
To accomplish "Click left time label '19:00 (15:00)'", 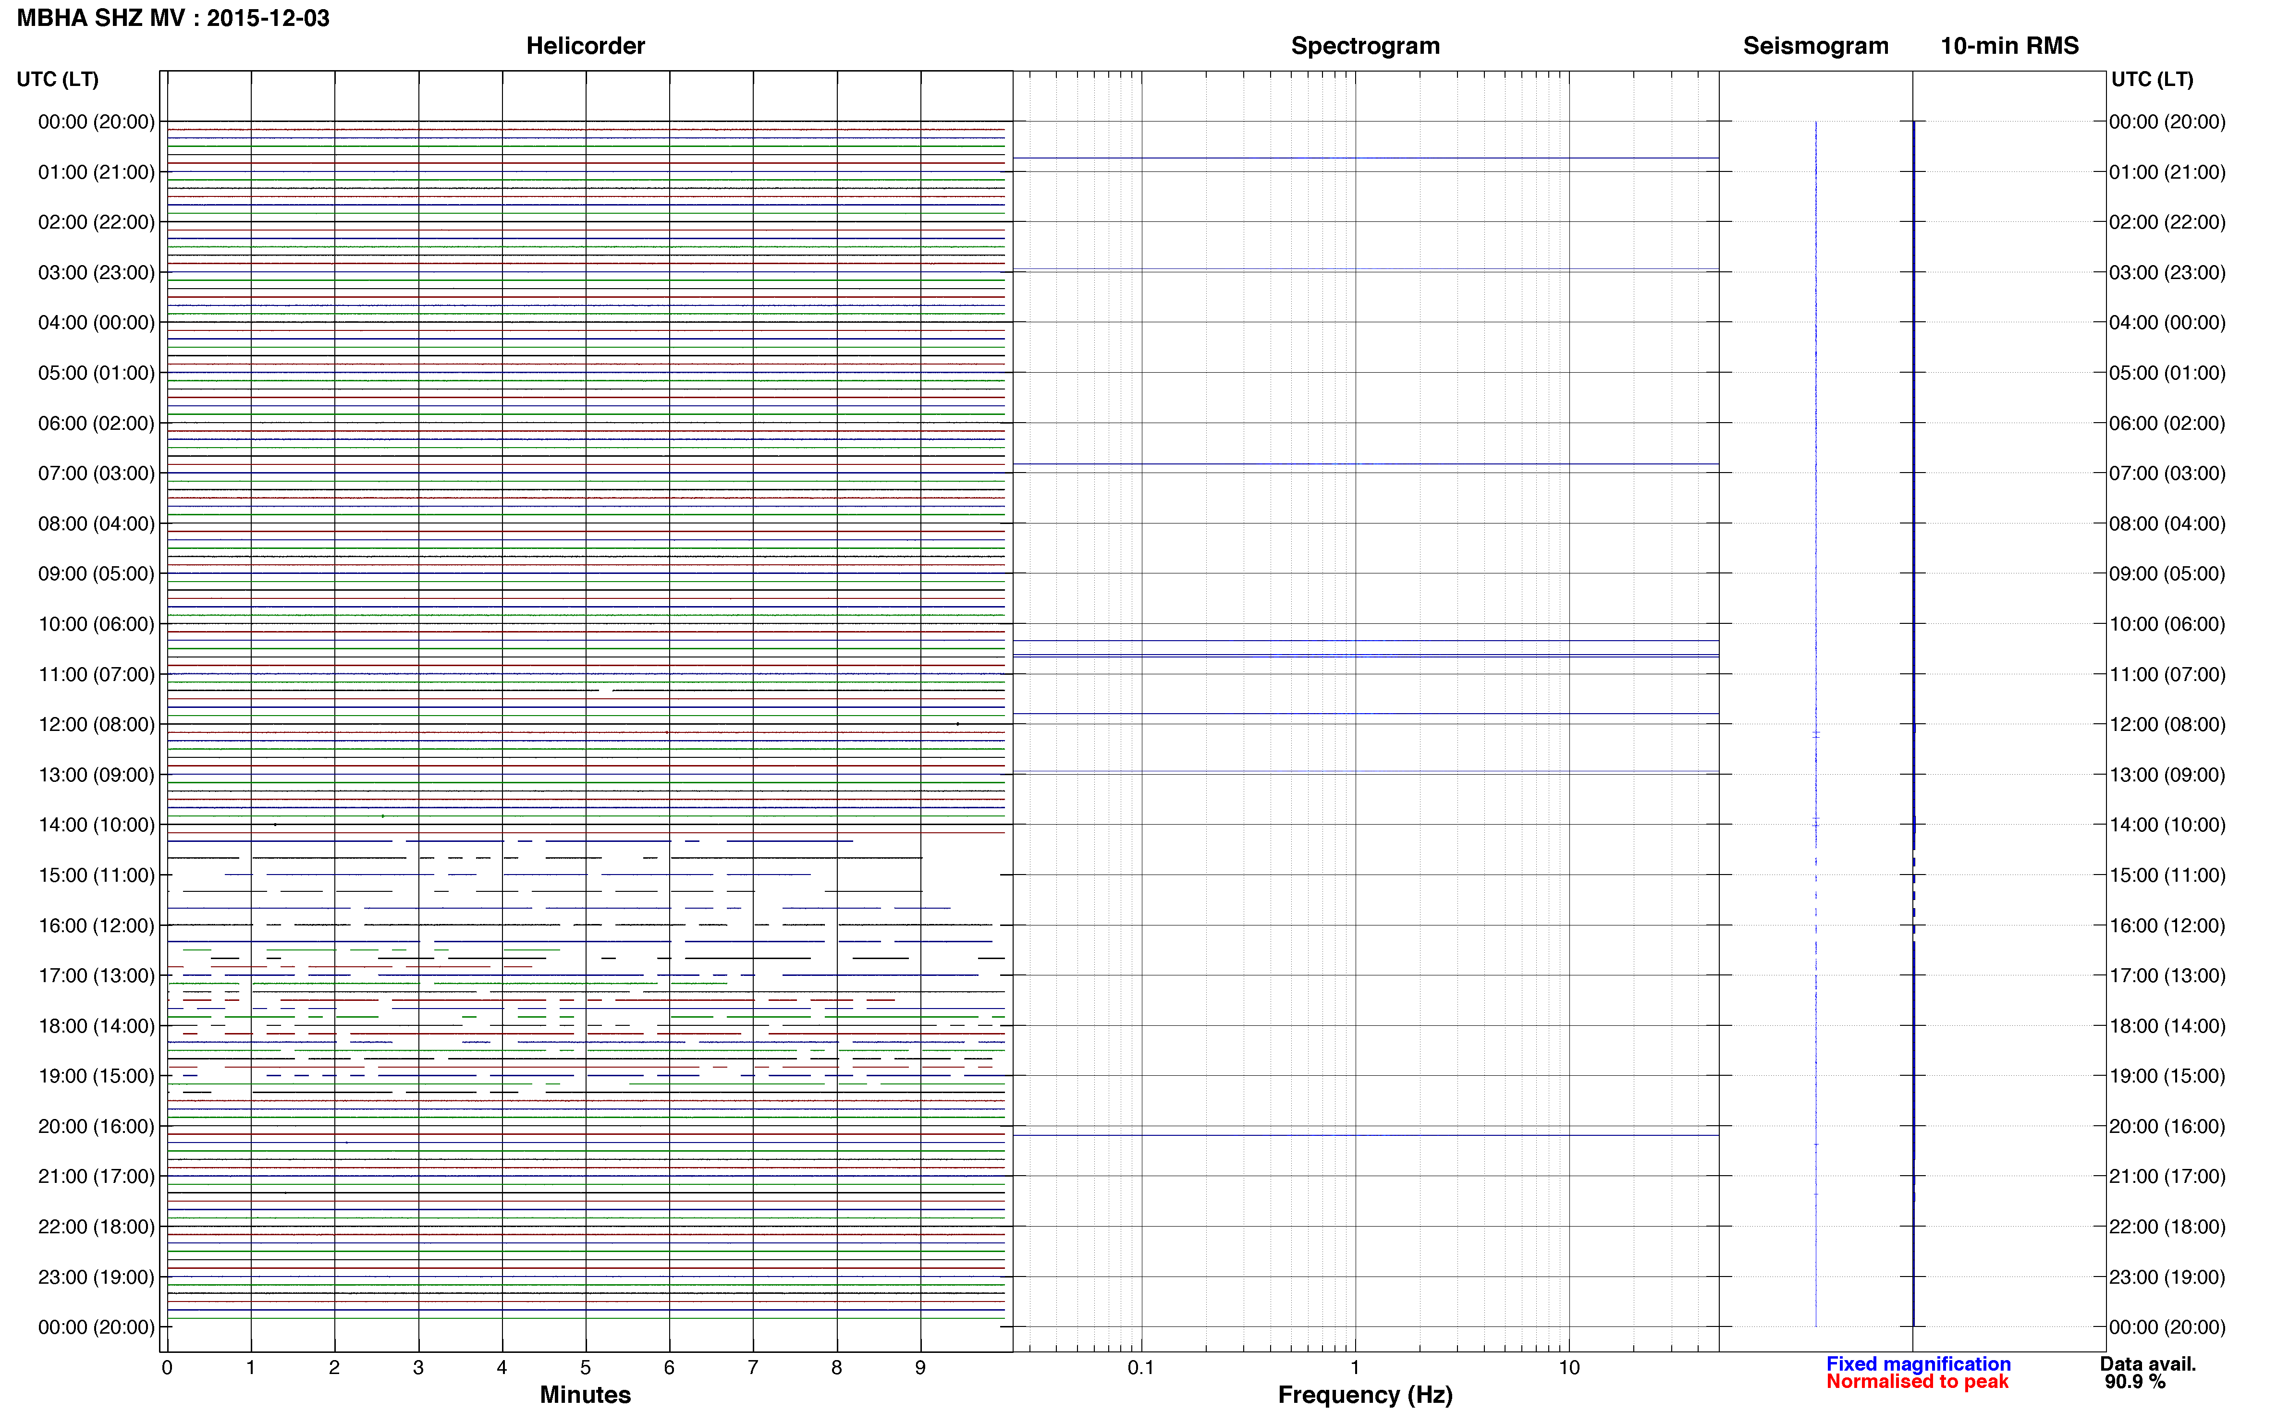I will (x=97, y=1077).
